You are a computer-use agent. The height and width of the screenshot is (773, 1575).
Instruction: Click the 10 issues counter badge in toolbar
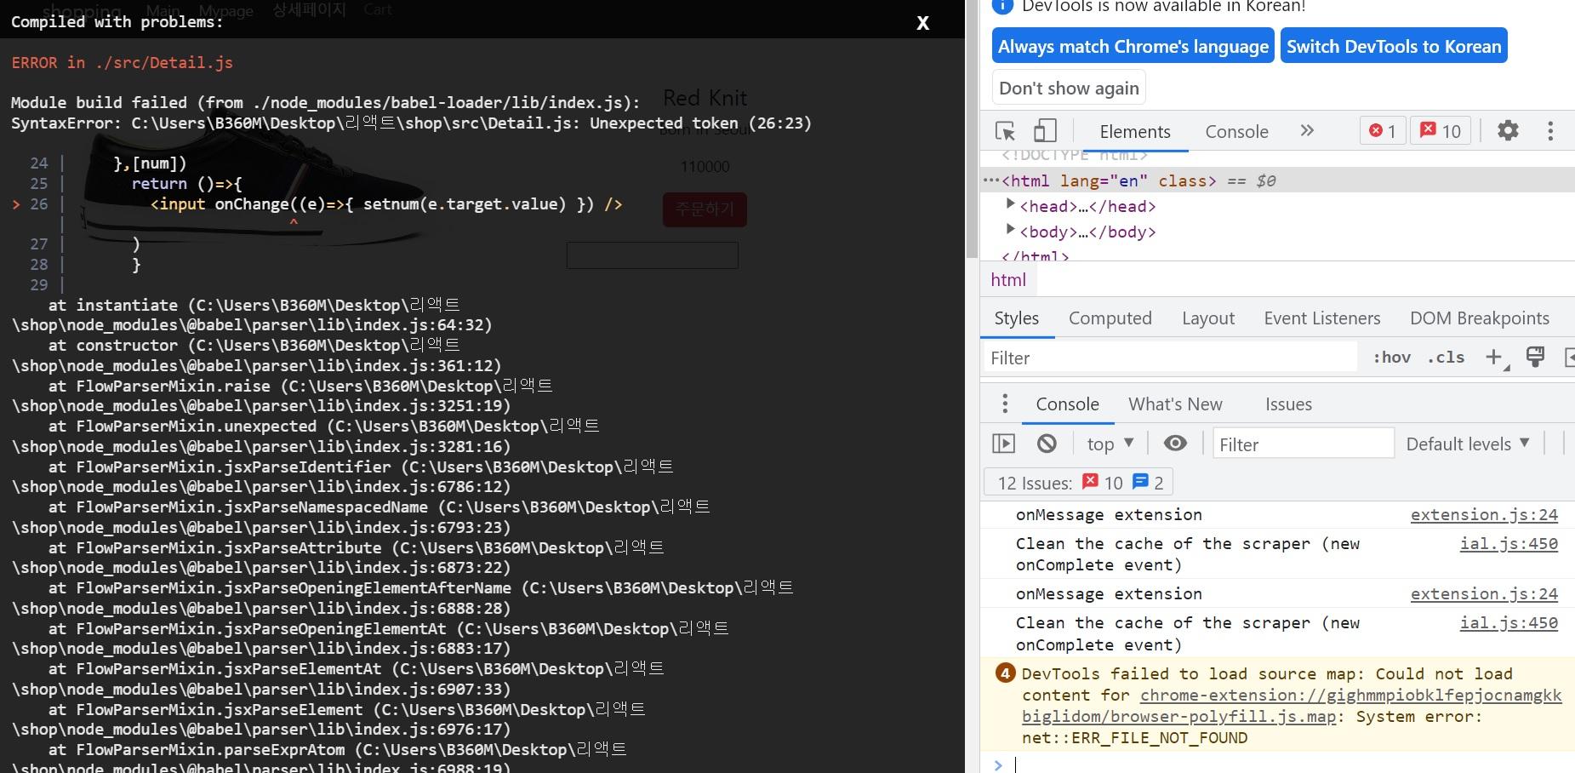pyautogui.click(x=1441, y=131)
